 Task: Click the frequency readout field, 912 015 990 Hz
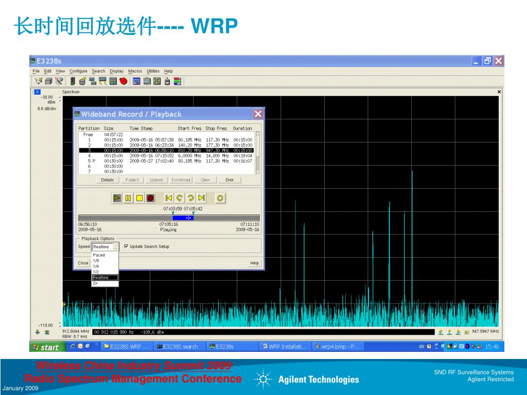(263, 332)
